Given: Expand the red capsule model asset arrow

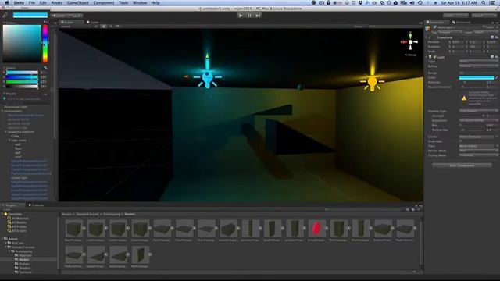Looking at the screenshot, I should [x=327, y=228].
